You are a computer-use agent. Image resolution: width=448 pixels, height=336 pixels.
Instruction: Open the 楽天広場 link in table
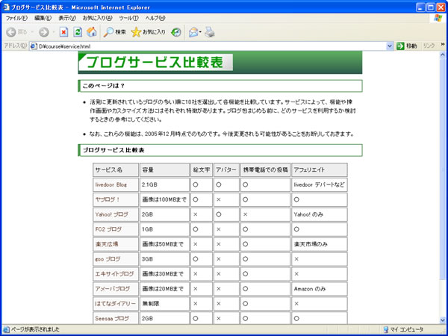[x=106, y=243]
